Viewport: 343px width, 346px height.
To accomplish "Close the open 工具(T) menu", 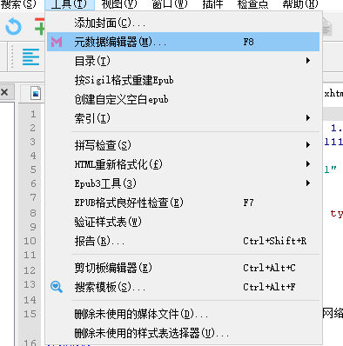I will [x=70, y=4].
